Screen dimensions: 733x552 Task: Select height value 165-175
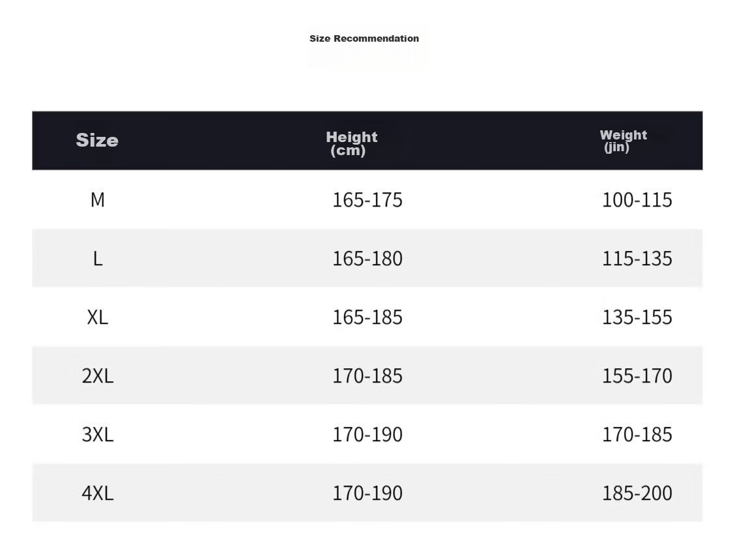click(x=367, y=199)
